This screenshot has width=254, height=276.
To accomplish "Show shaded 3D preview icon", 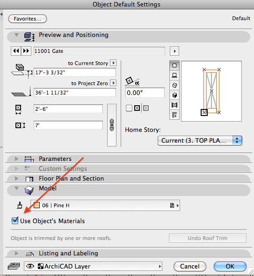I will coord(174,95).
